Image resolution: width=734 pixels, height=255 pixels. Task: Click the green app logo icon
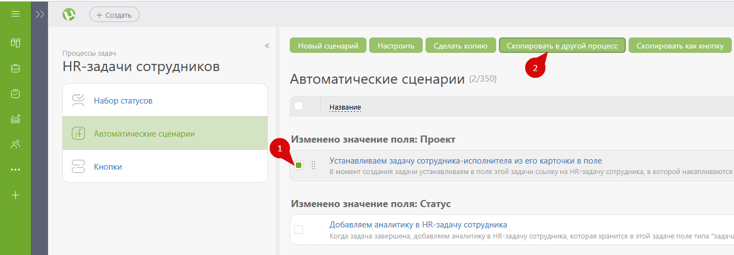(x=69, y=15)
